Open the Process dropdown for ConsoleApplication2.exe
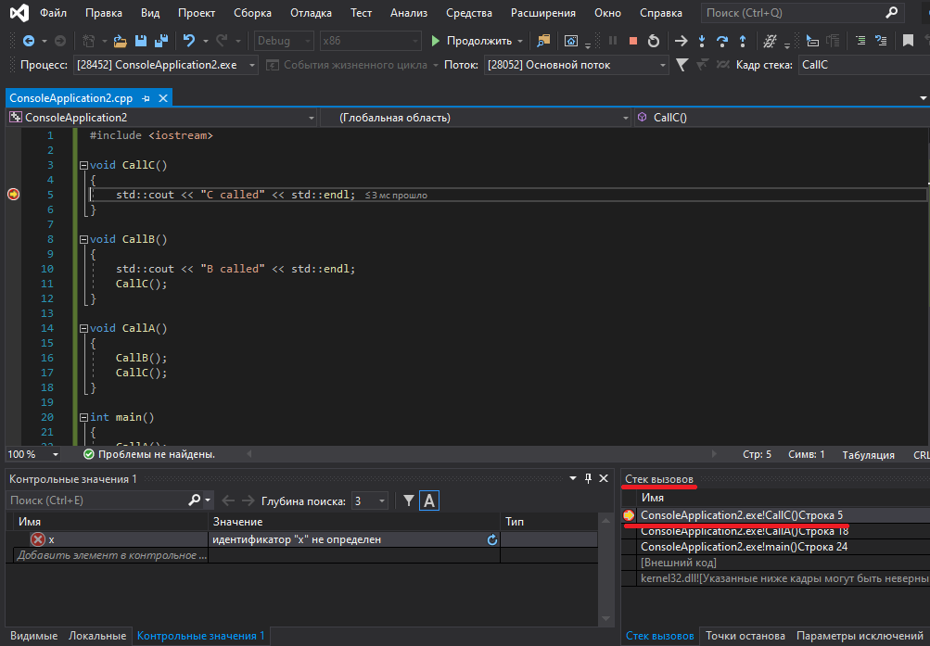This screenshot has height=646, width=930. pos(250,65)
